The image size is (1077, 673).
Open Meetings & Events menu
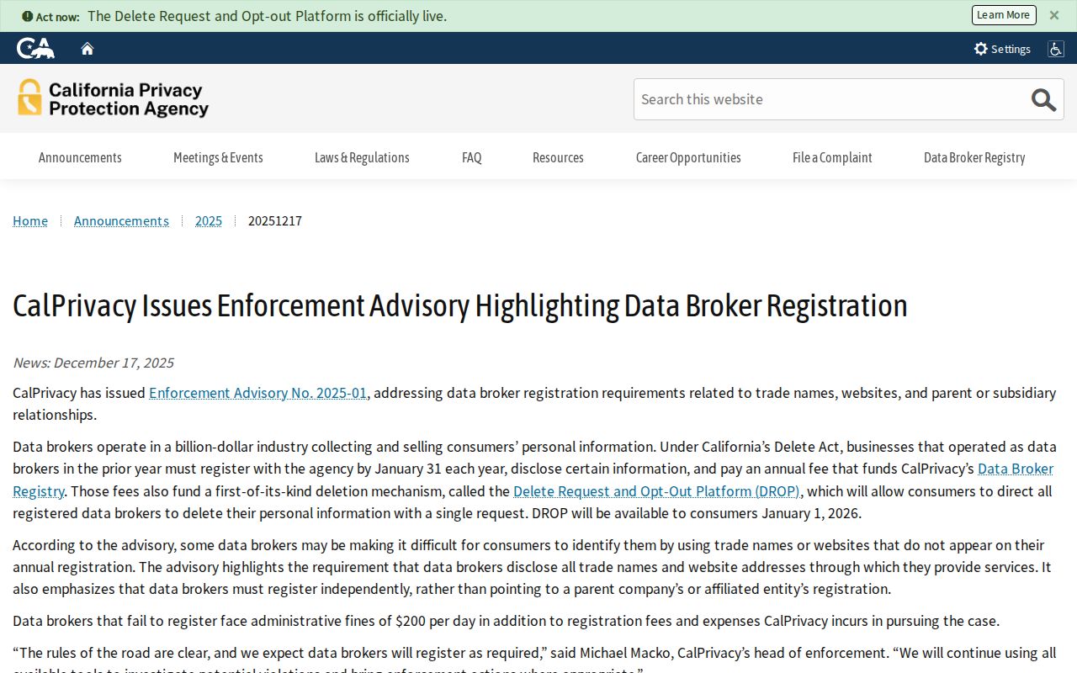pos(218,157)
